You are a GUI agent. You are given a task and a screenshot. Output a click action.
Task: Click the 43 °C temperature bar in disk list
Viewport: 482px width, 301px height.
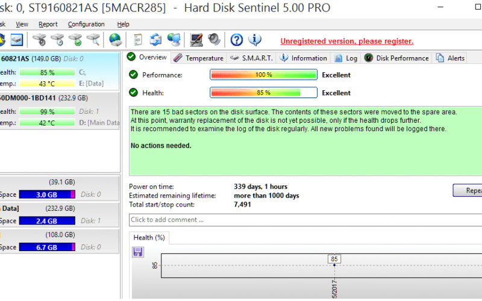tap(47, 84)
